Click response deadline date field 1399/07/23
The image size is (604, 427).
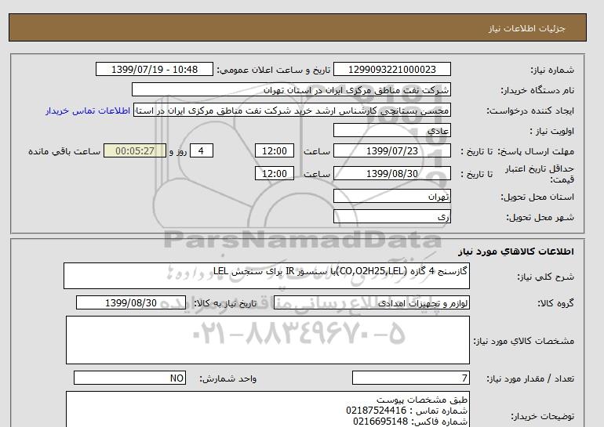click(x=391, y=150)
